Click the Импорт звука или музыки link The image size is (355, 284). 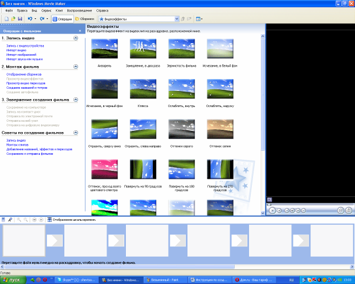(25, 59)
